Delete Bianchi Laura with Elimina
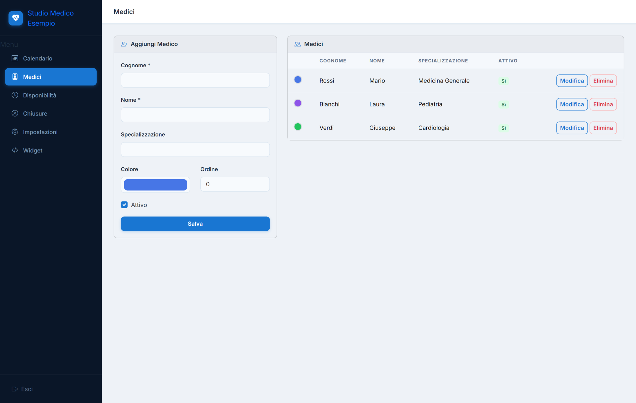Image resolution: width=636 pixels, height=403 pixels. pyautogui.click(x=603, y=104)
